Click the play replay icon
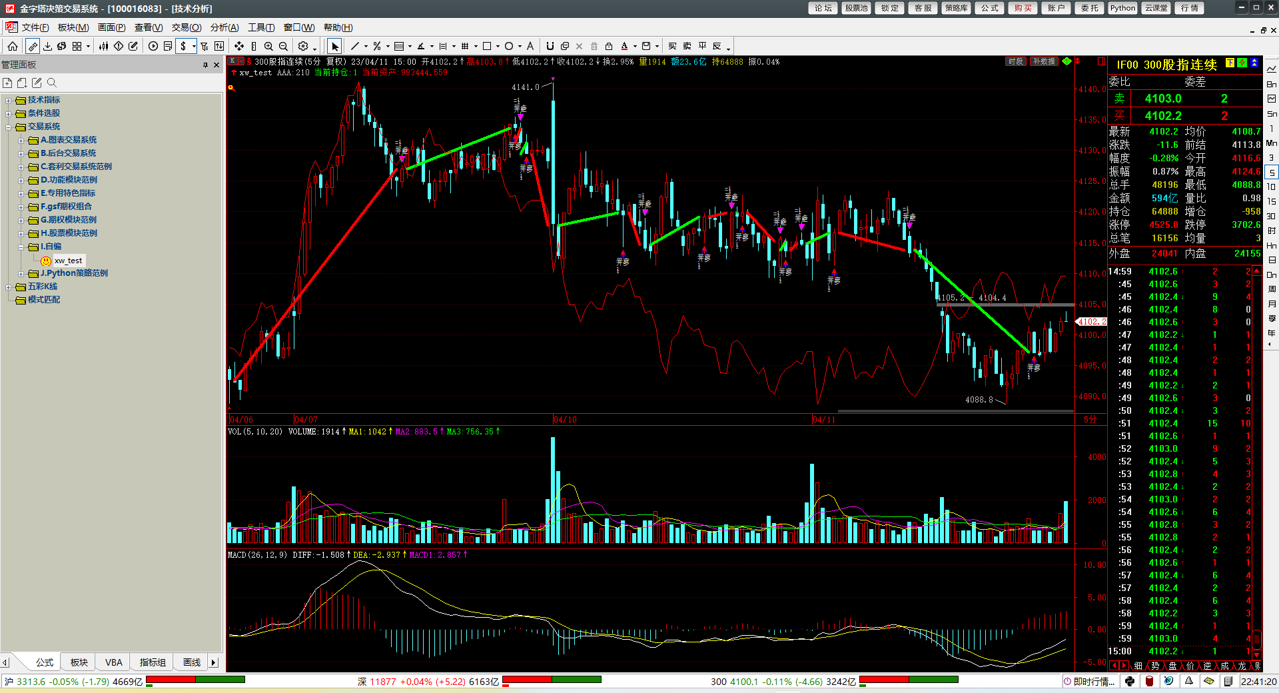Image resolution: width=1279 pixels, height=693 pixels. 153,46
